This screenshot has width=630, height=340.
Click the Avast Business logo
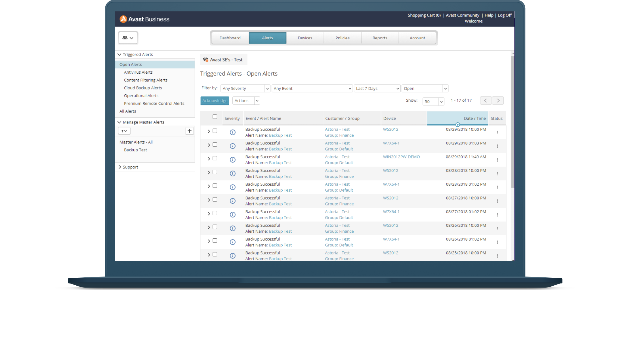(x=144, y=19)
